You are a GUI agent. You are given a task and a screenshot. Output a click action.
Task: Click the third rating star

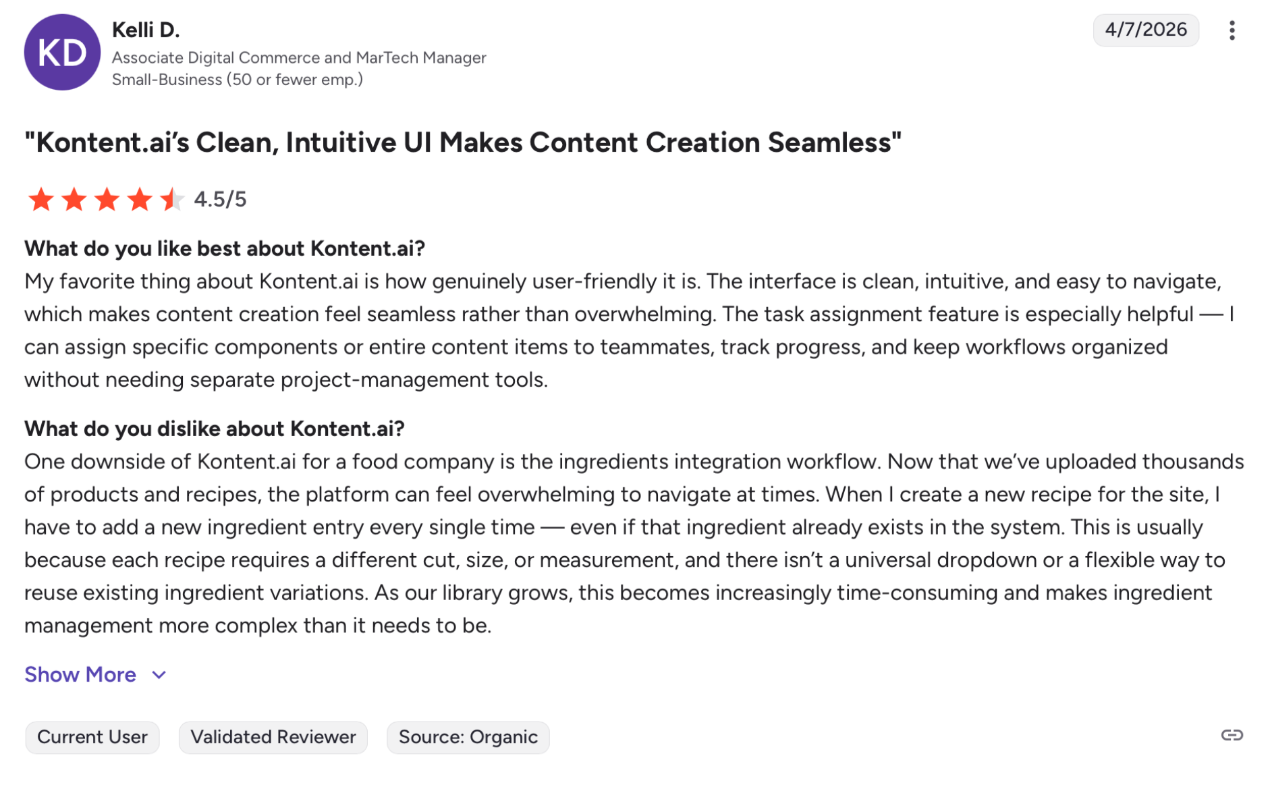107,199
